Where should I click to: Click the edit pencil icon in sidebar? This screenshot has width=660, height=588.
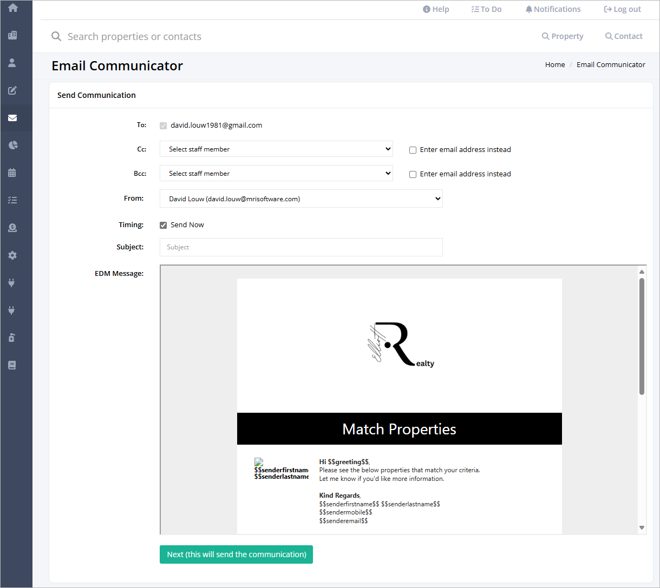pos(12,90)
